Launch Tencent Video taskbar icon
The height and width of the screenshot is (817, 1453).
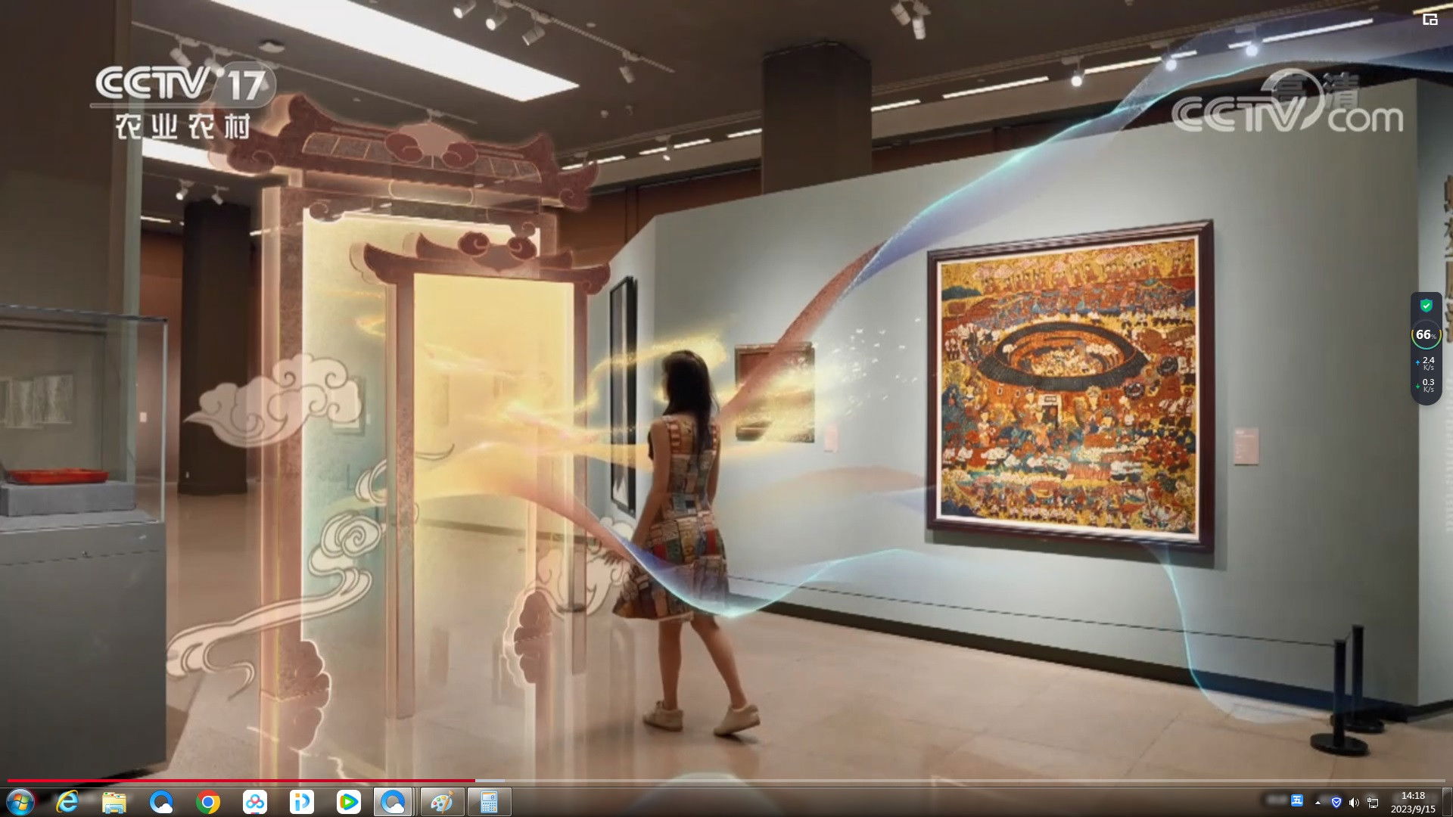pyautogui.click(x=348, y=802)
